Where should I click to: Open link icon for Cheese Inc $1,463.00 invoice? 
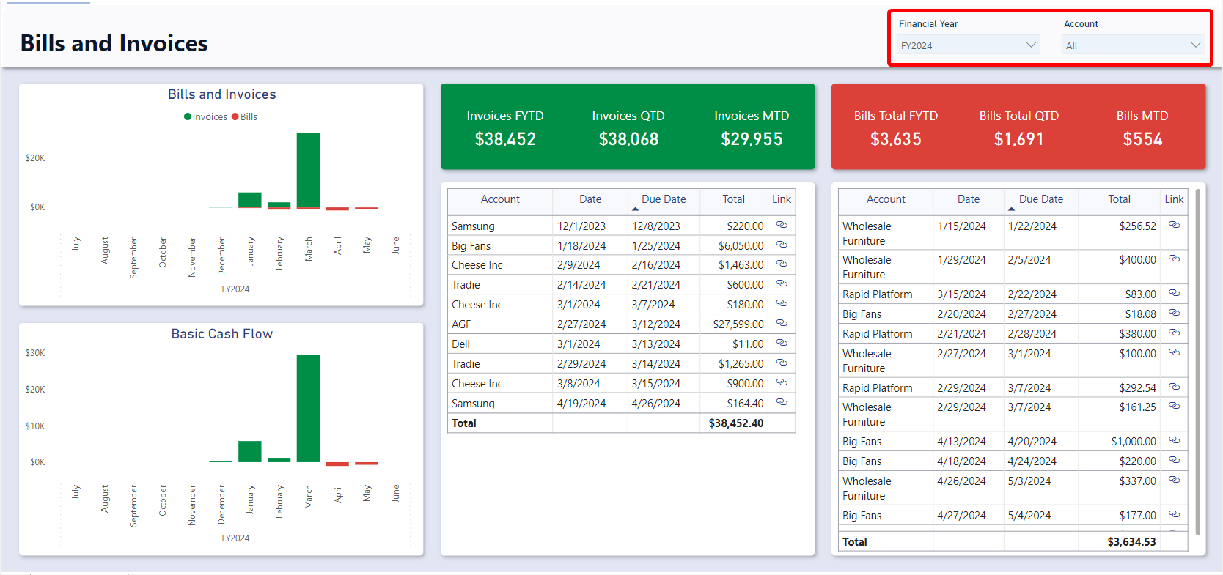pyautogui.click(x=782, y=264)
